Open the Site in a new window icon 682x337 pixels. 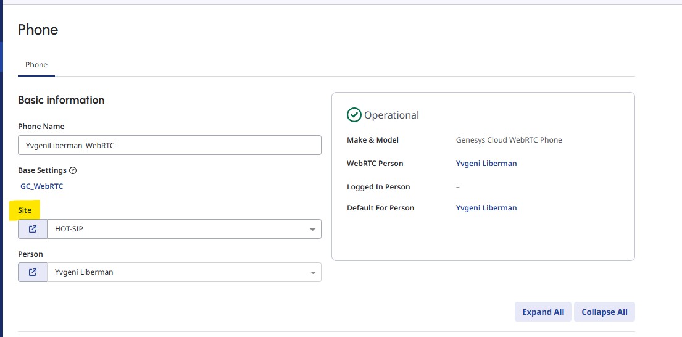click(x=33, y=229)
